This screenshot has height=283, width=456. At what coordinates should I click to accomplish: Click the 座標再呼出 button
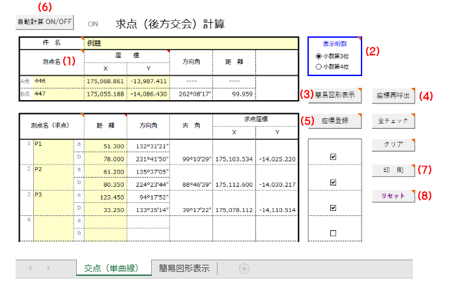[x=392, y=95]
